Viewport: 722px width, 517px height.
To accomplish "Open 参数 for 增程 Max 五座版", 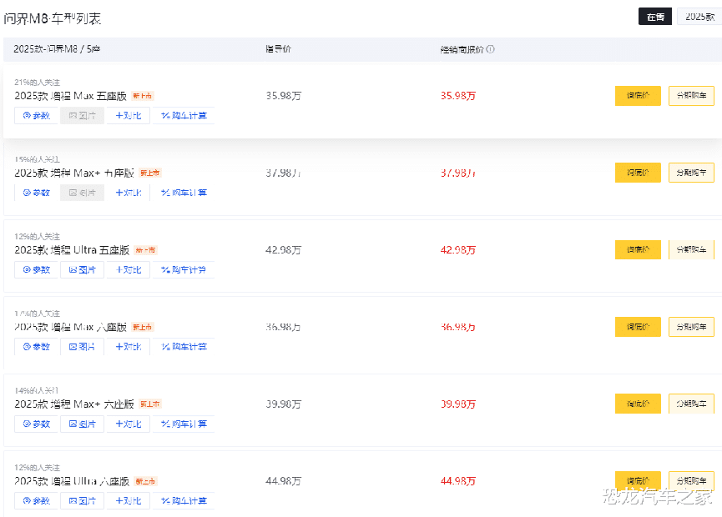I will point(36,116).
